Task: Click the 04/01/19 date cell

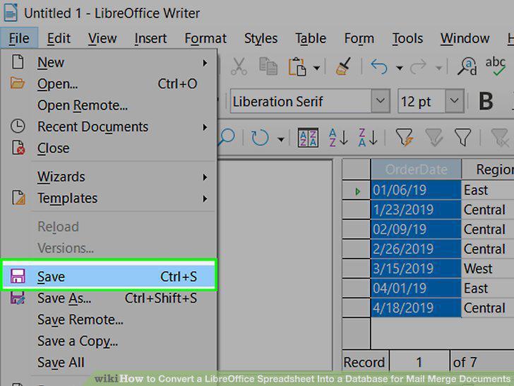Action: point(416,288)
